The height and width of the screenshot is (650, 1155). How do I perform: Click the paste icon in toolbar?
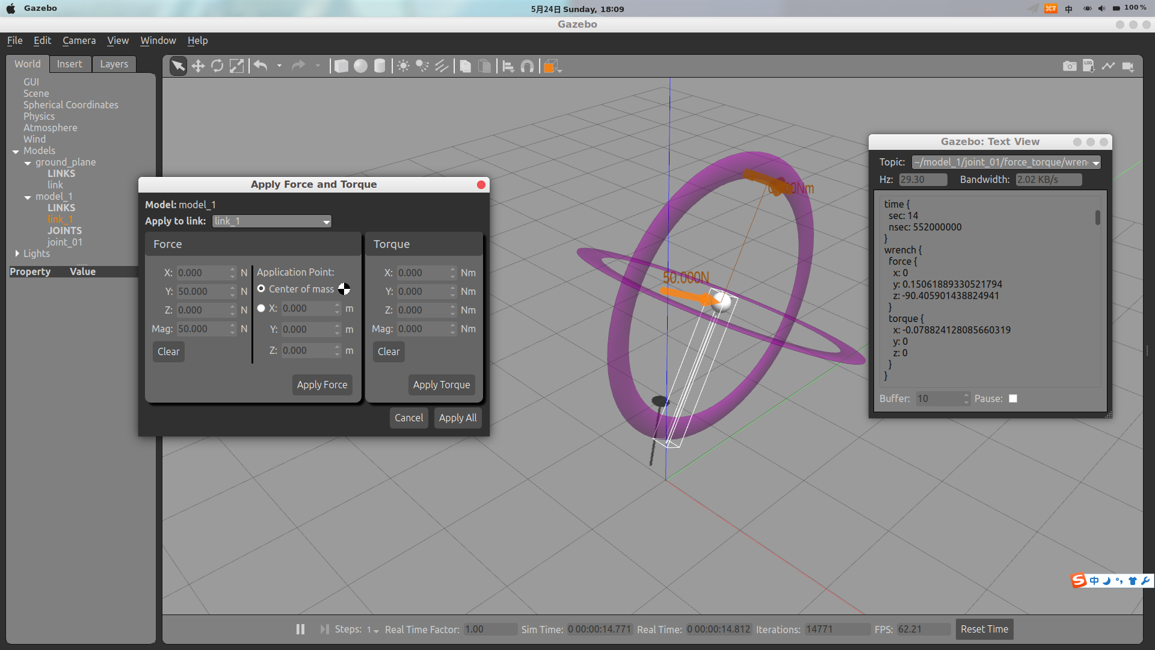pos(484,66)
